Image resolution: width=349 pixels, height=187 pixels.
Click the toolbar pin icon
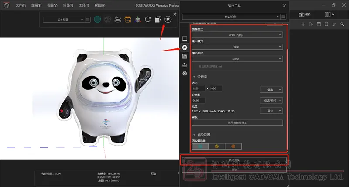point(175,14)
